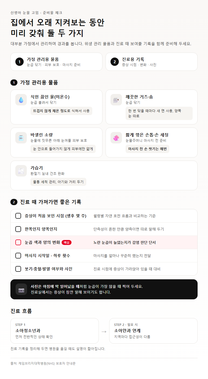208x379 pixels.
Task: Check the 붓기·충혈·발열 여부와 사진 checkbox
Action: [18, 269]
